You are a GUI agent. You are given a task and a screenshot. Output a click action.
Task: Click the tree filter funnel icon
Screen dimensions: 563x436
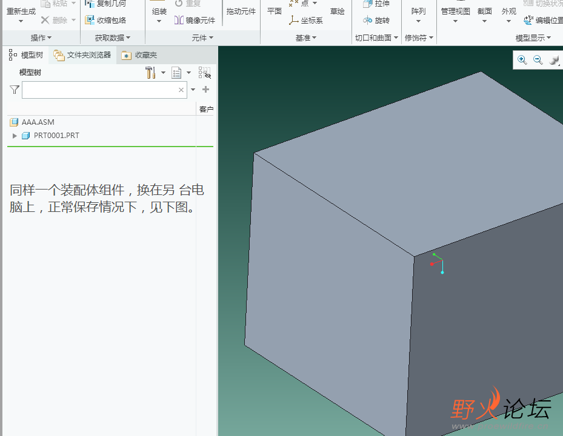tap(15, 90)
